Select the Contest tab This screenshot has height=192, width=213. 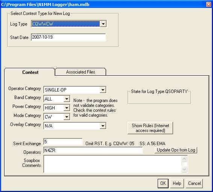(x=30, y=72)
